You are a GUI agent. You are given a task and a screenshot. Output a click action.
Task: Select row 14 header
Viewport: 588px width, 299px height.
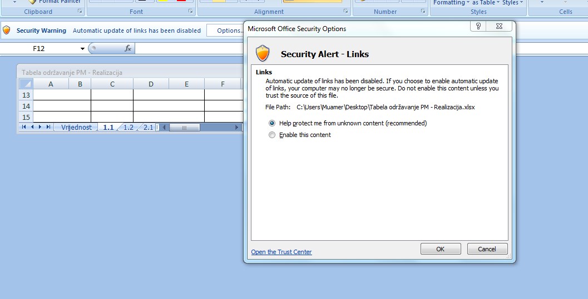pyautogui.click(x=26, y=106)
